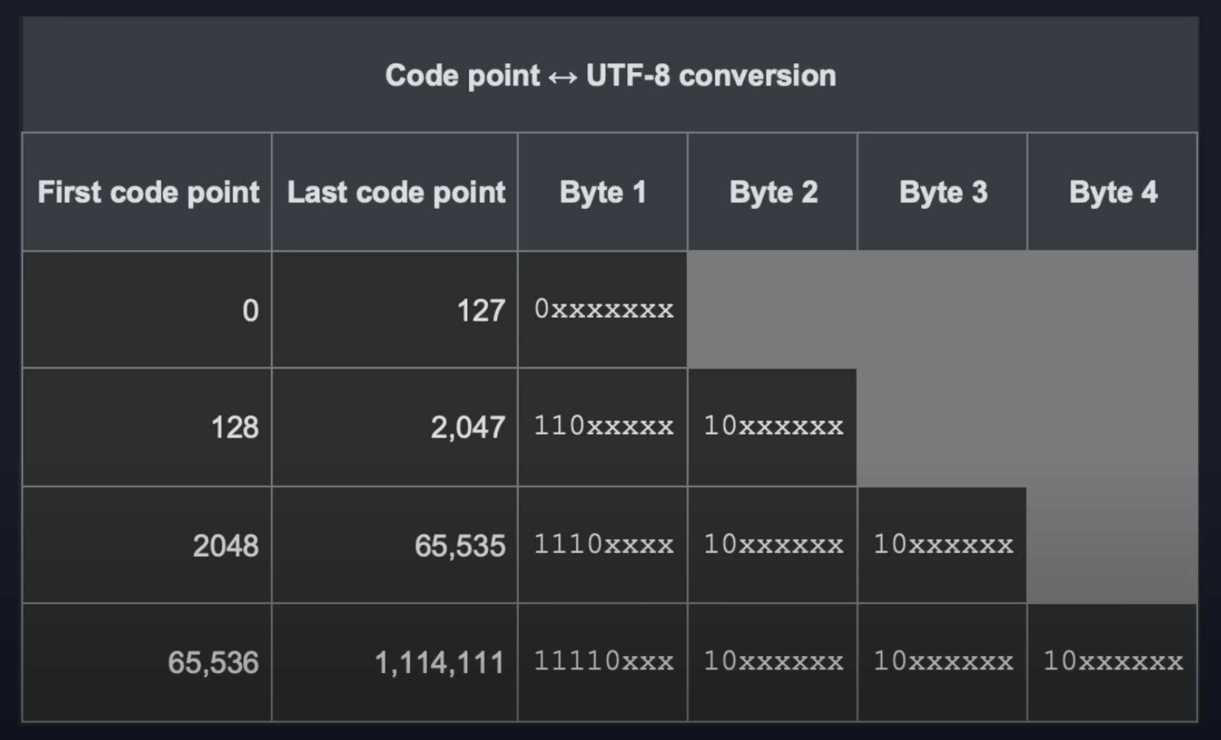Select the cell with last code point 127
The height and width of the screenshot is (740, 1221).
tap(395, 310)
